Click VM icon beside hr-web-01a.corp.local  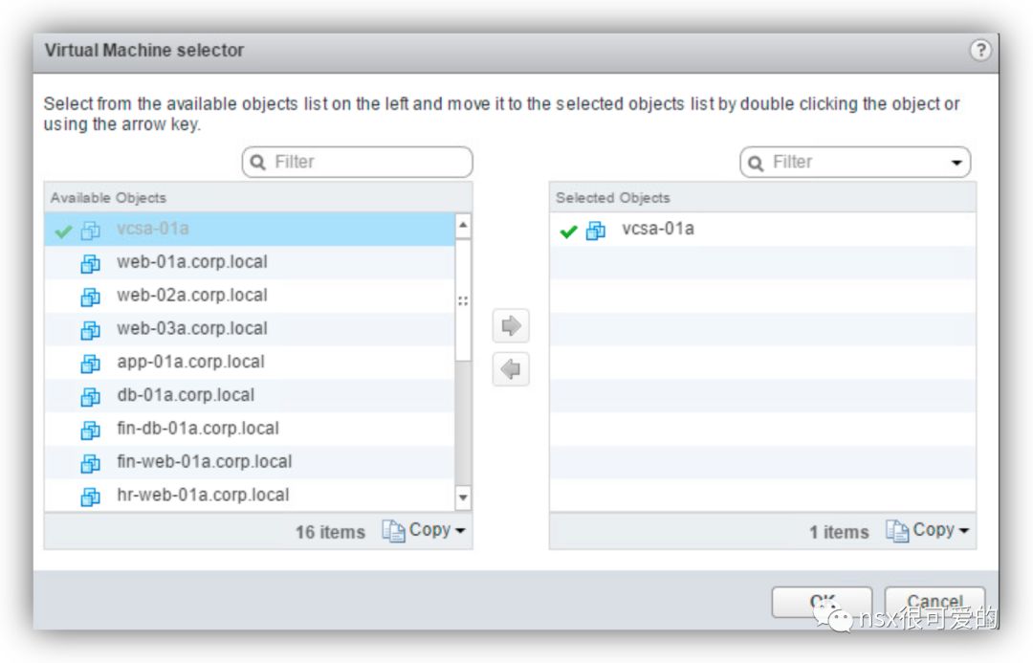pyautogui.click(x=90, y=497)
